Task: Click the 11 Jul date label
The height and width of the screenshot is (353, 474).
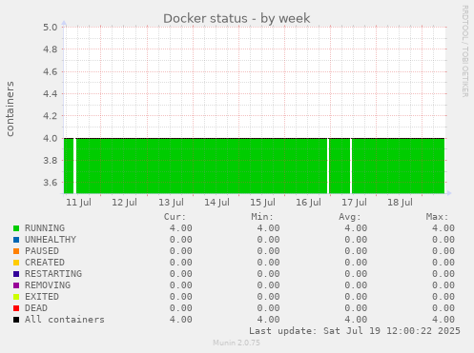Action: [x=78, y=203]
